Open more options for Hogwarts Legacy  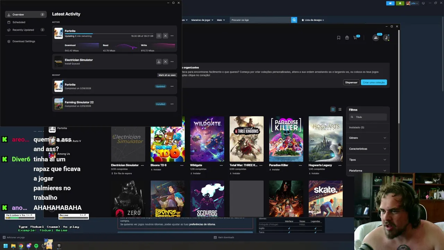pos(340,165)
